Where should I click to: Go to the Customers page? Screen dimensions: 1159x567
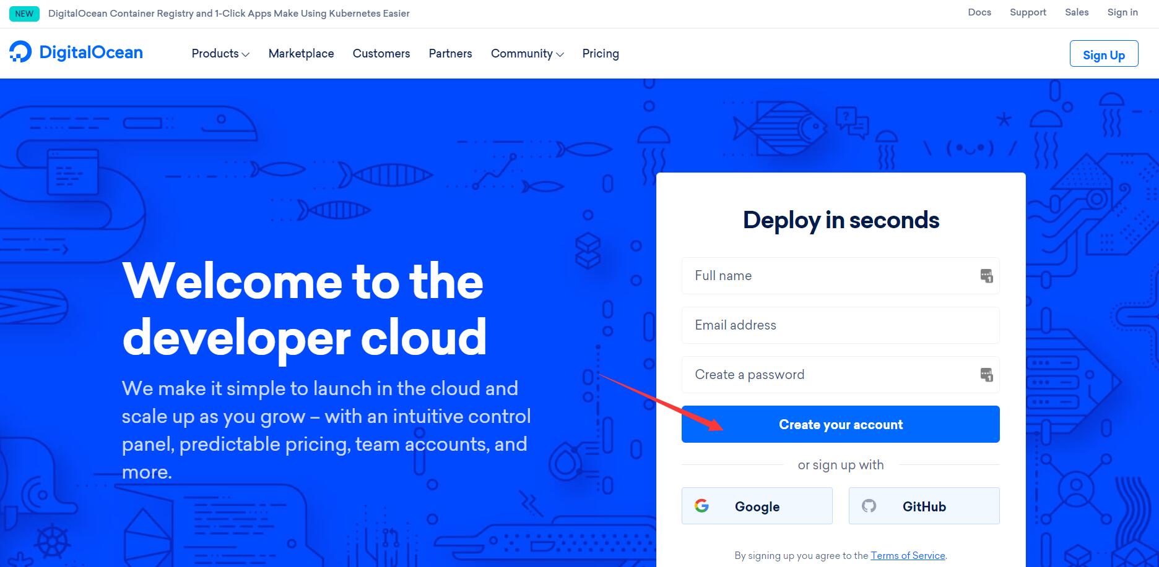[381, 54]
